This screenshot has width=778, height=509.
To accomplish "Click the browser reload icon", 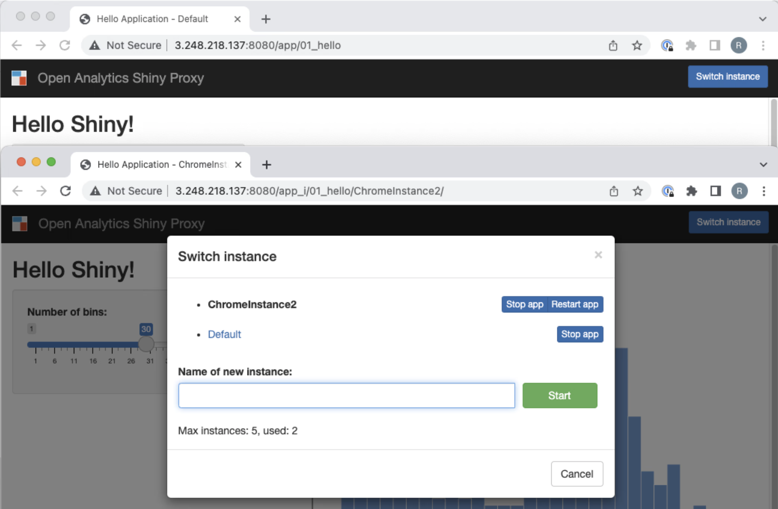I will [x=65, y=191].
